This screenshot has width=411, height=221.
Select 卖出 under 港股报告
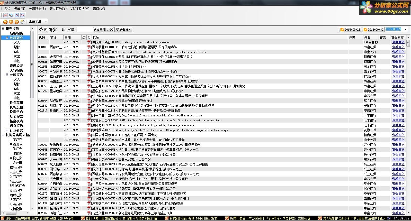point(17,93)
